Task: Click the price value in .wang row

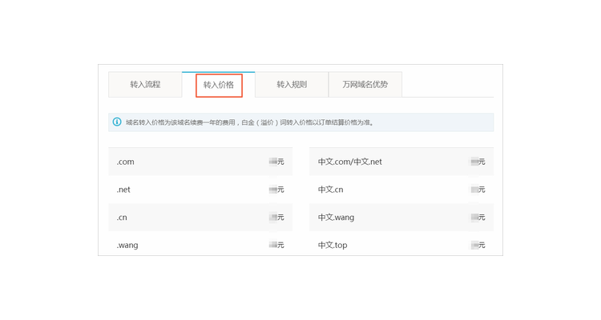Action: (x=276, y=245)
